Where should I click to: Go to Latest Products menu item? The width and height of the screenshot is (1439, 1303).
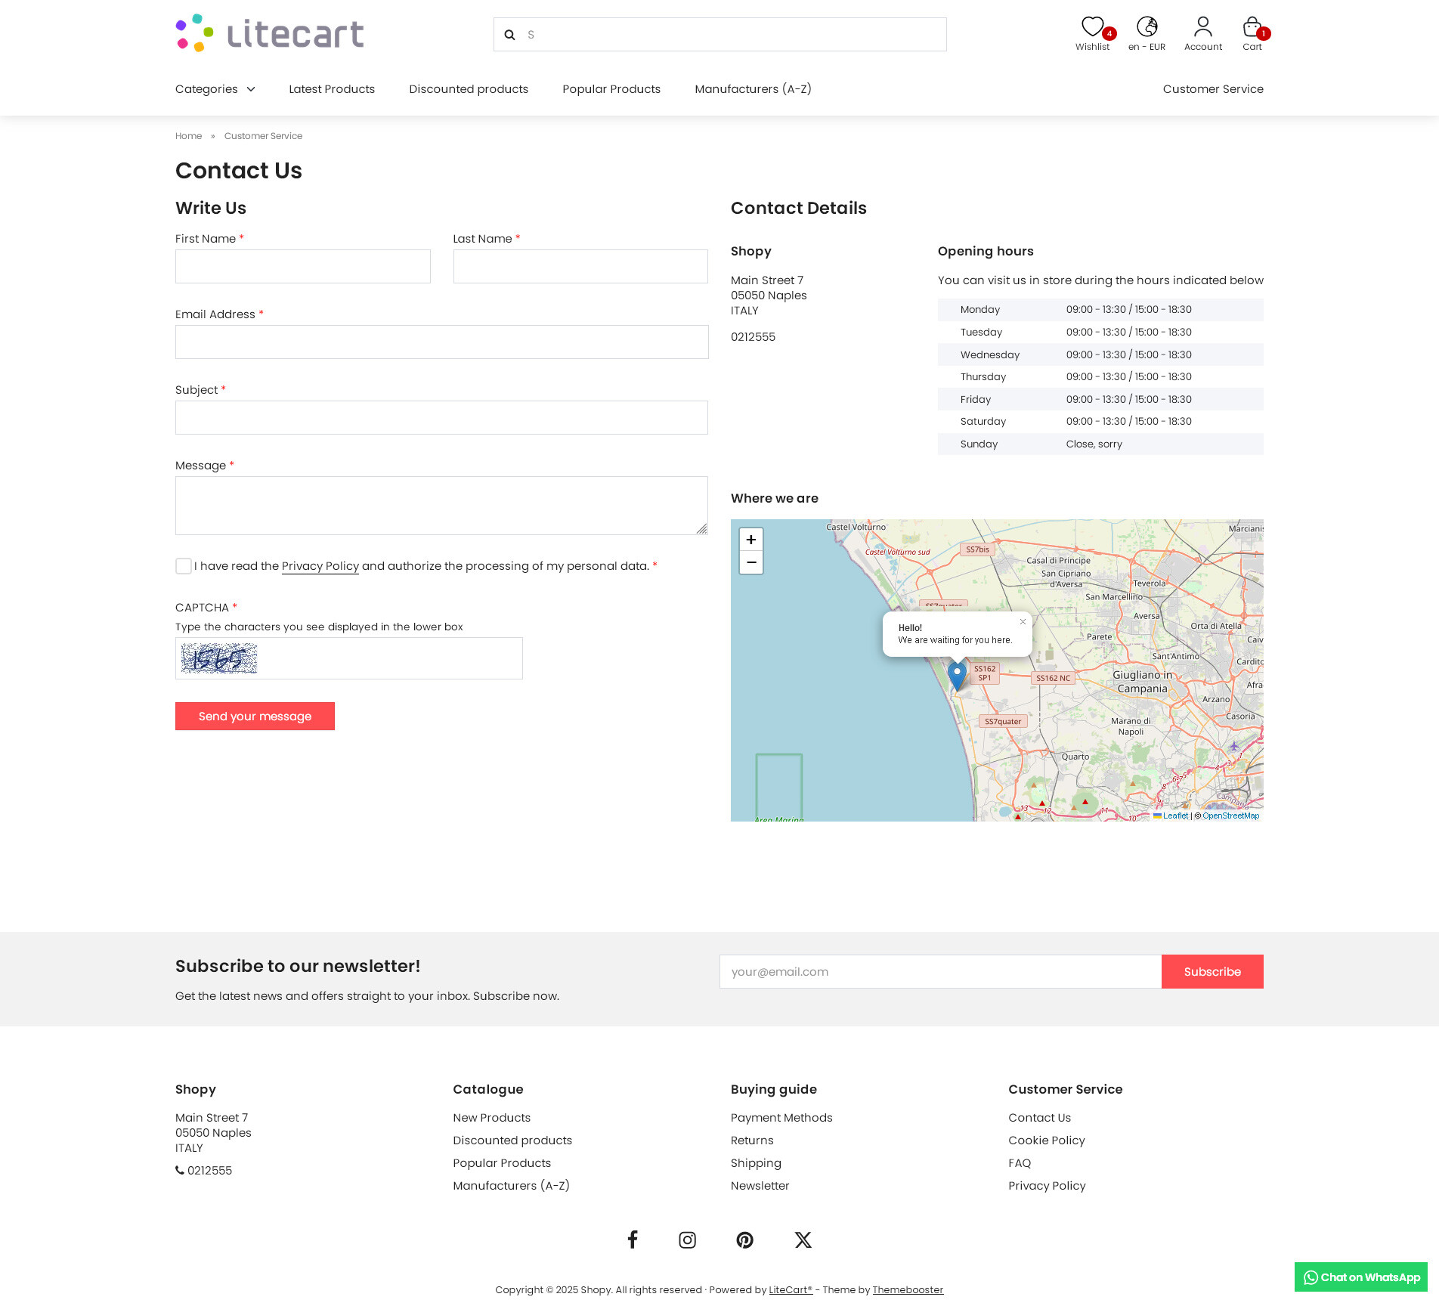tap(332, 89)
